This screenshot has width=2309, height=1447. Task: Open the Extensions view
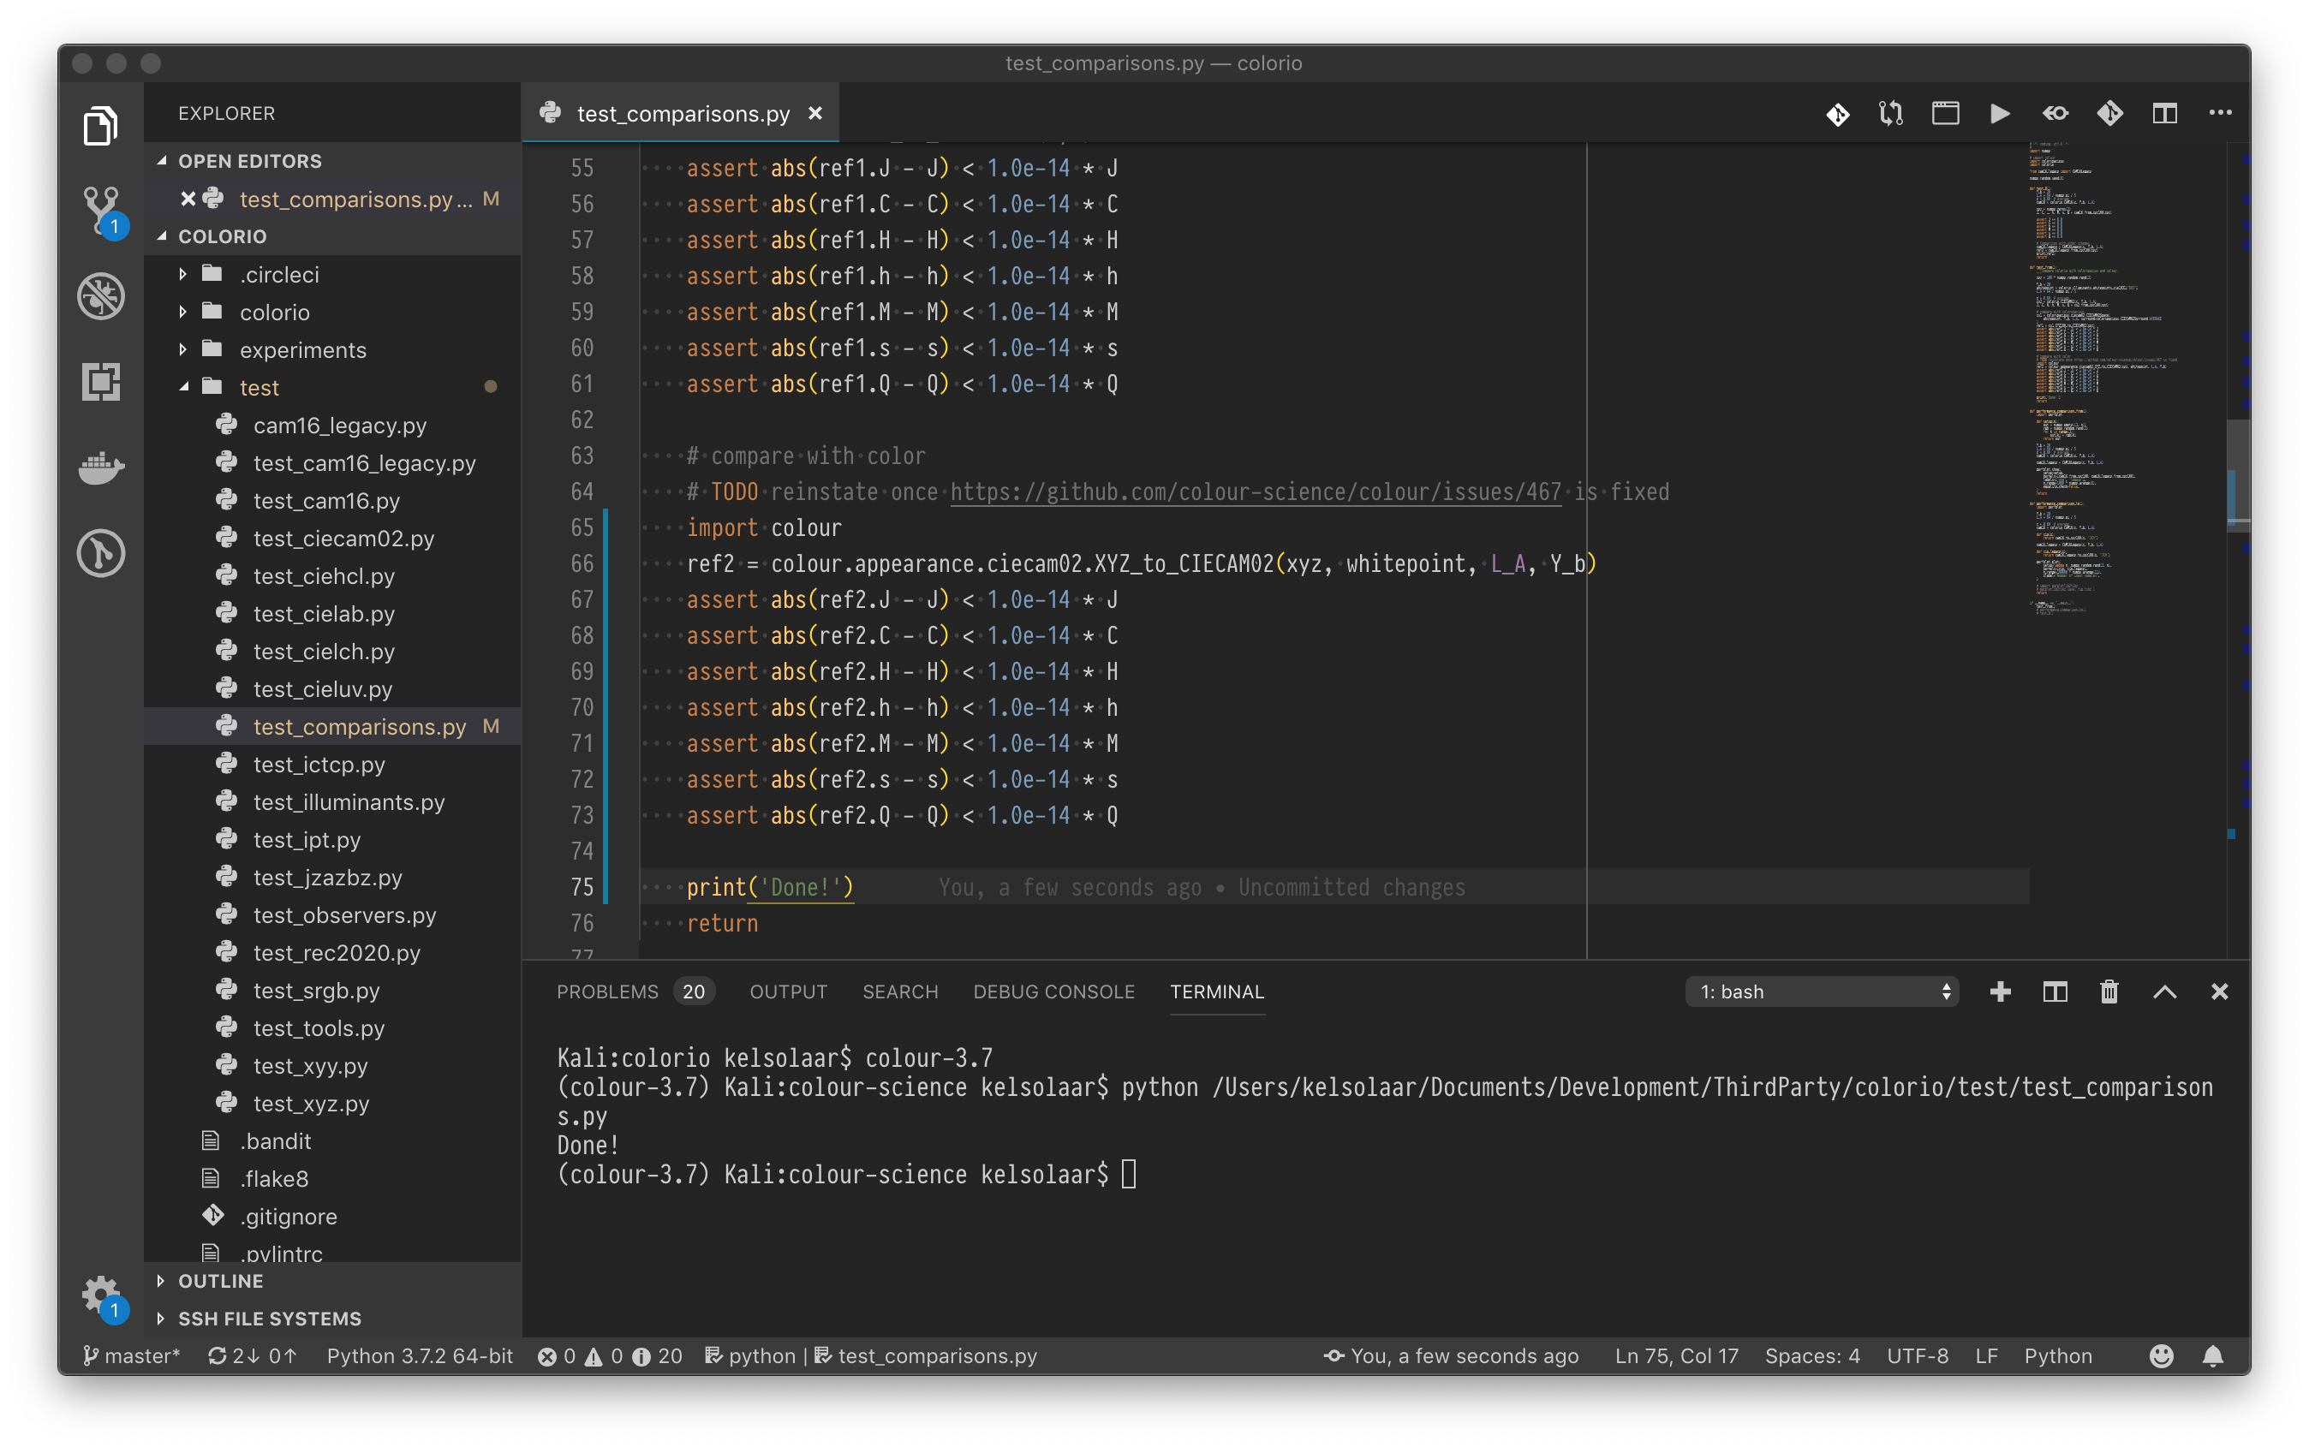pyautogui.click(x=100, y=382)
